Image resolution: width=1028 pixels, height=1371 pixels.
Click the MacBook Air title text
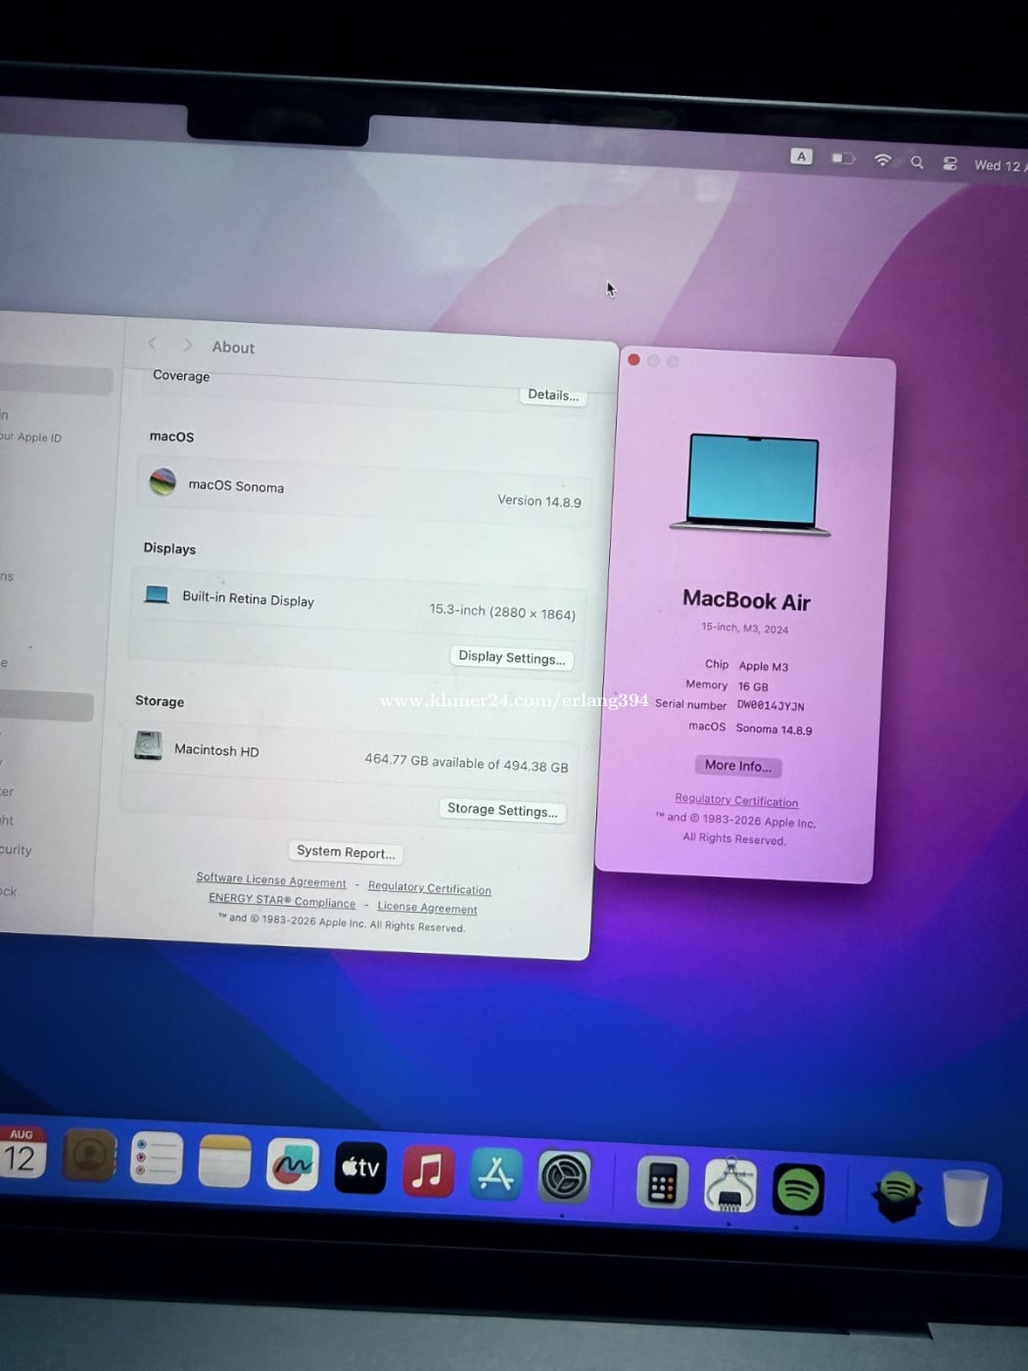[x=746, y=600]
